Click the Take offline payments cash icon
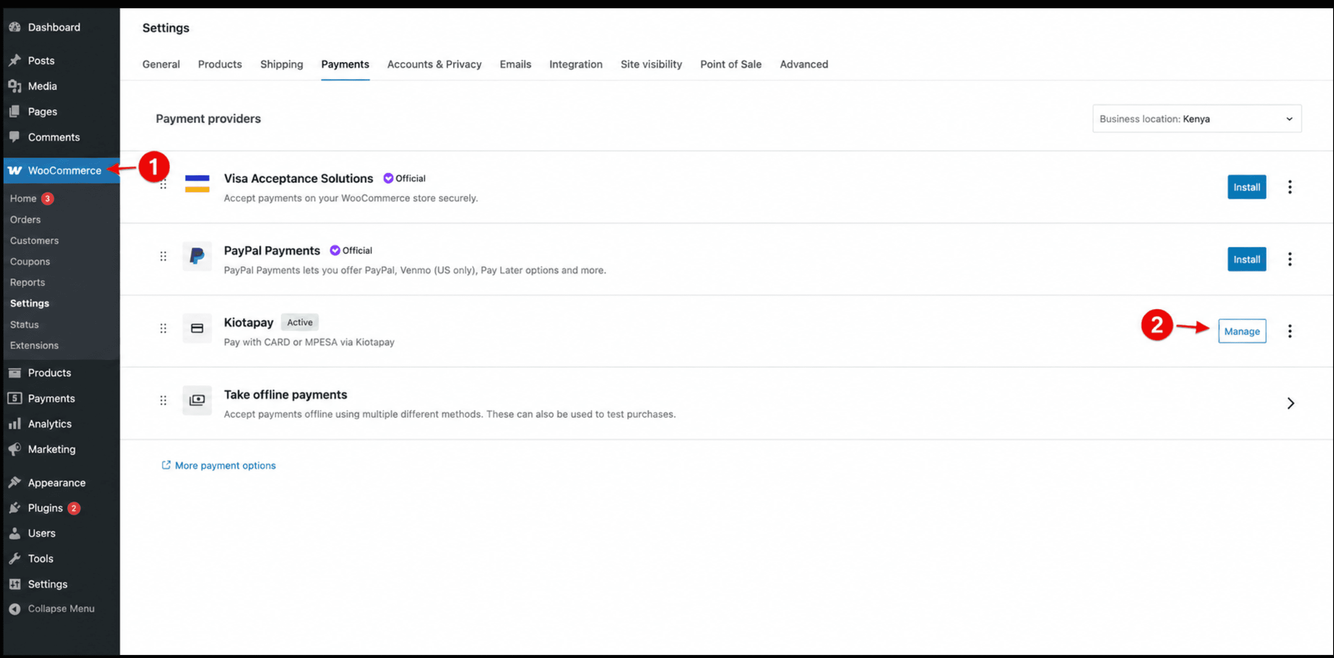The height and width of the screenshot is (658, 1334). coord(197,400)
